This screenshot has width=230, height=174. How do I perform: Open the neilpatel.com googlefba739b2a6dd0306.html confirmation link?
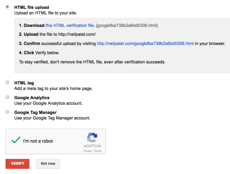[145, 43]
